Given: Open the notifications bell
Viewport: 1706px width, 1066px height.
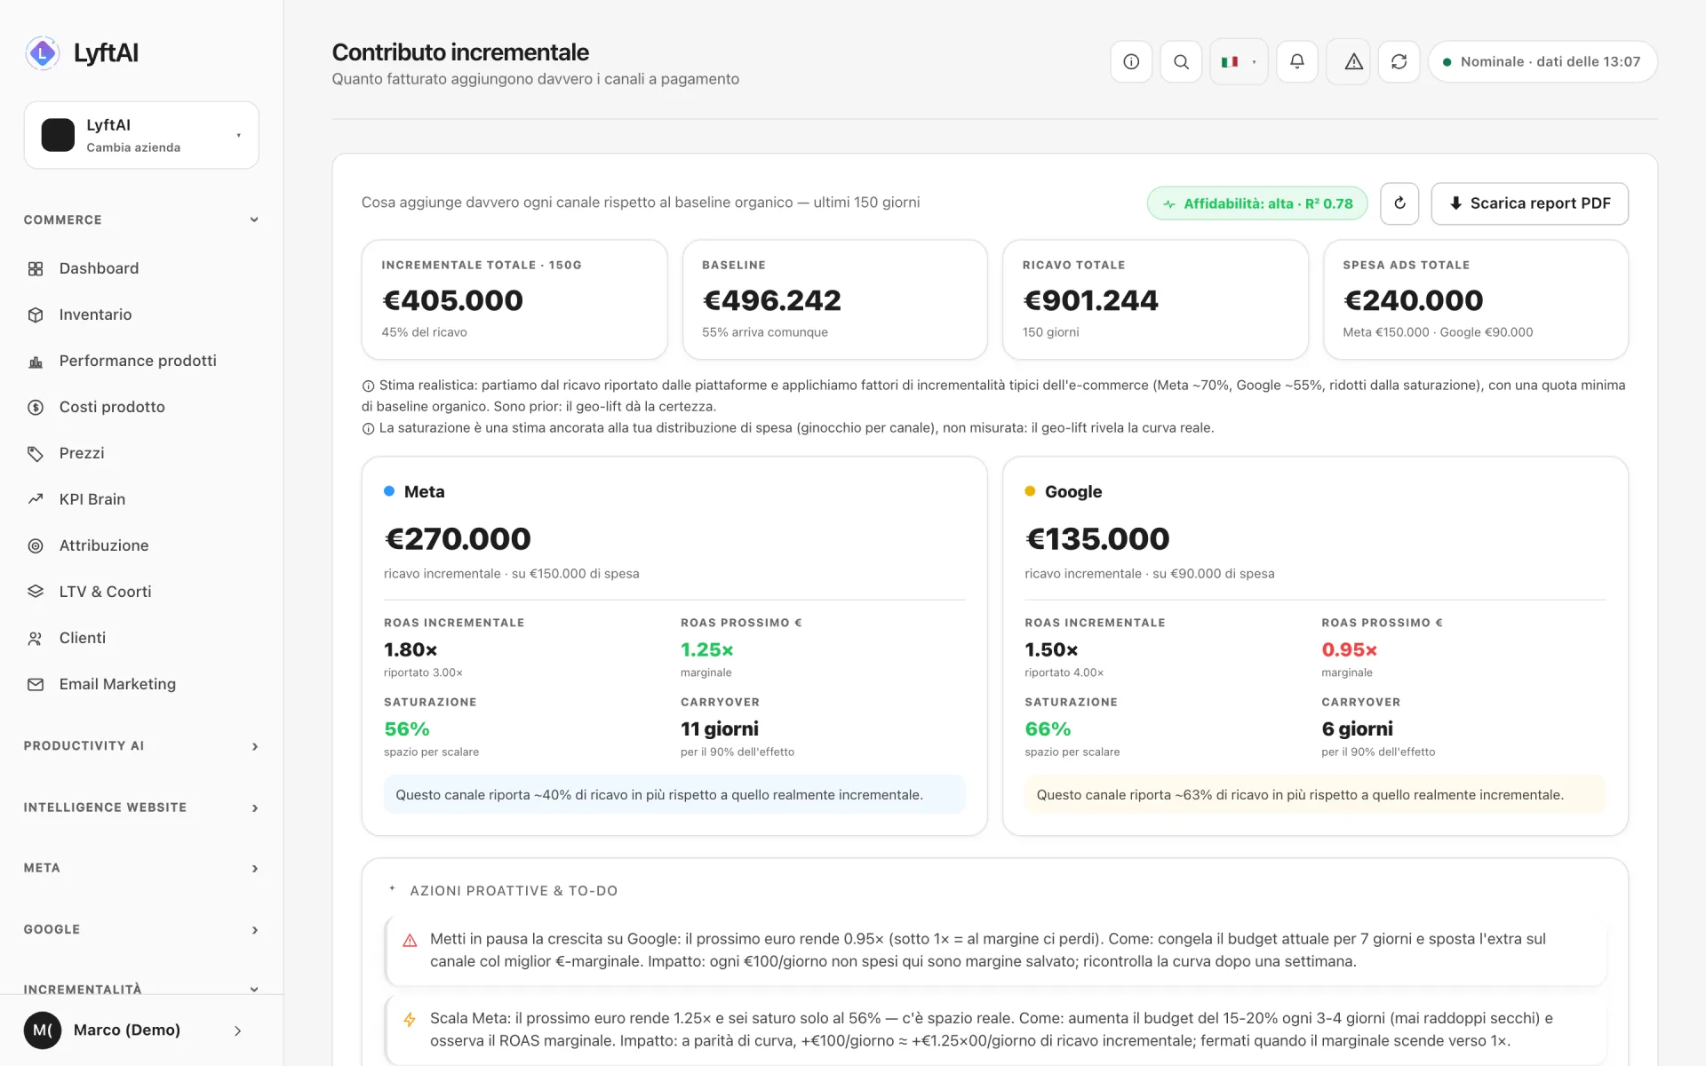Looking at the screenshot, I should tap(1297, 62).
